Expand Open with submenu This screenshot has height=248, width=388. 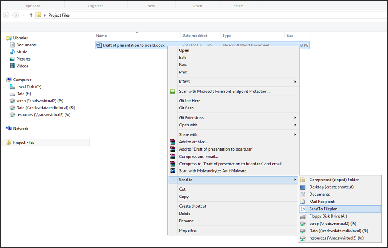pyautogui.click(x=234, y=125)
